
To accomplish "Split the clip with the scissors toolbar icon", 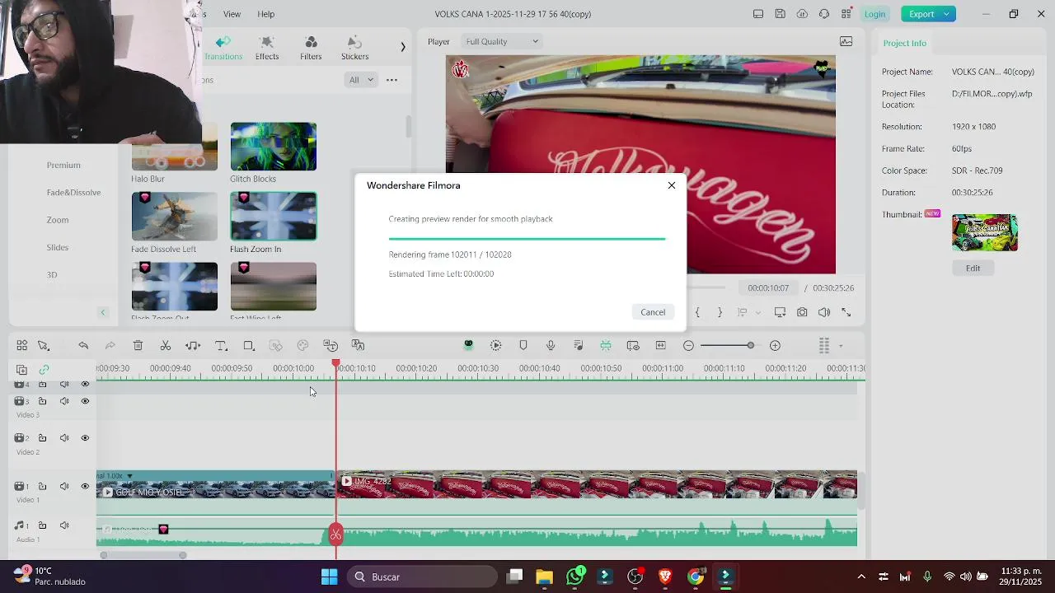I will (x=166, y=346).
